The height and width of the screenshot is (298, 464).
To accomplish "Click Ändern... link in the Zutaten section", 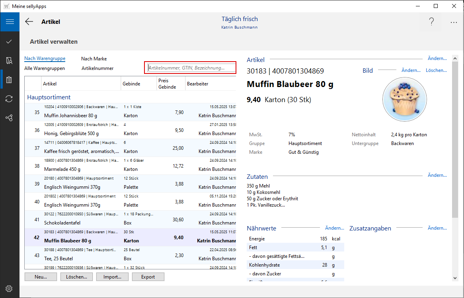I will (437, 175).
